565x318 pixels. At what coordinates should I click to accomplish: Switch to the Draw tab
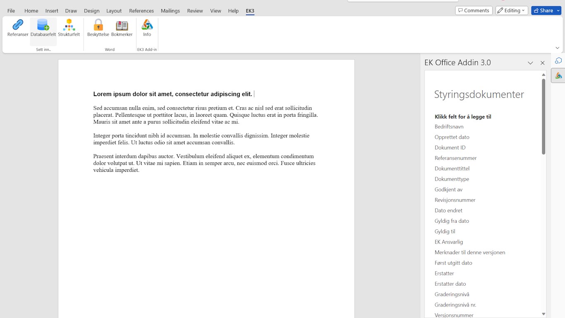tap(71, 11)
